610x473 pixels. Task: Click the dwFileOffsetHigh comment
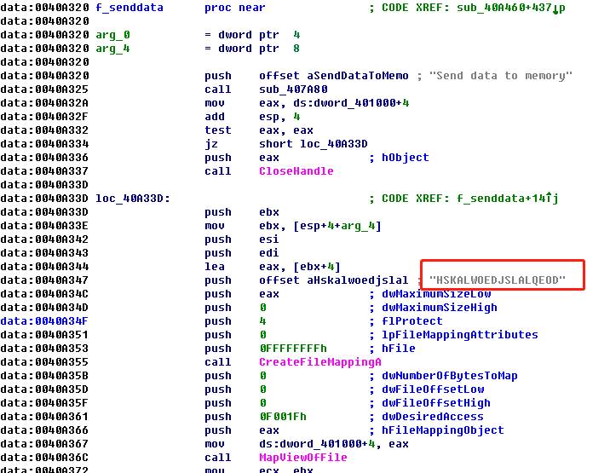click(x=435, y=403)
